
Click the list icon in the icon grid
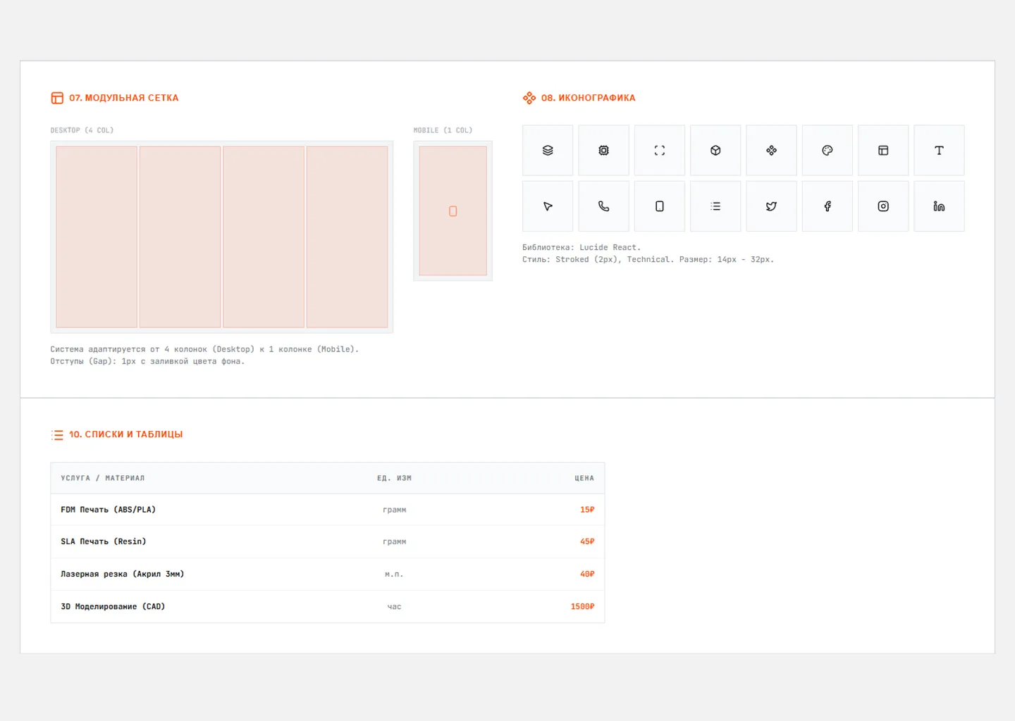pos(715,206)
